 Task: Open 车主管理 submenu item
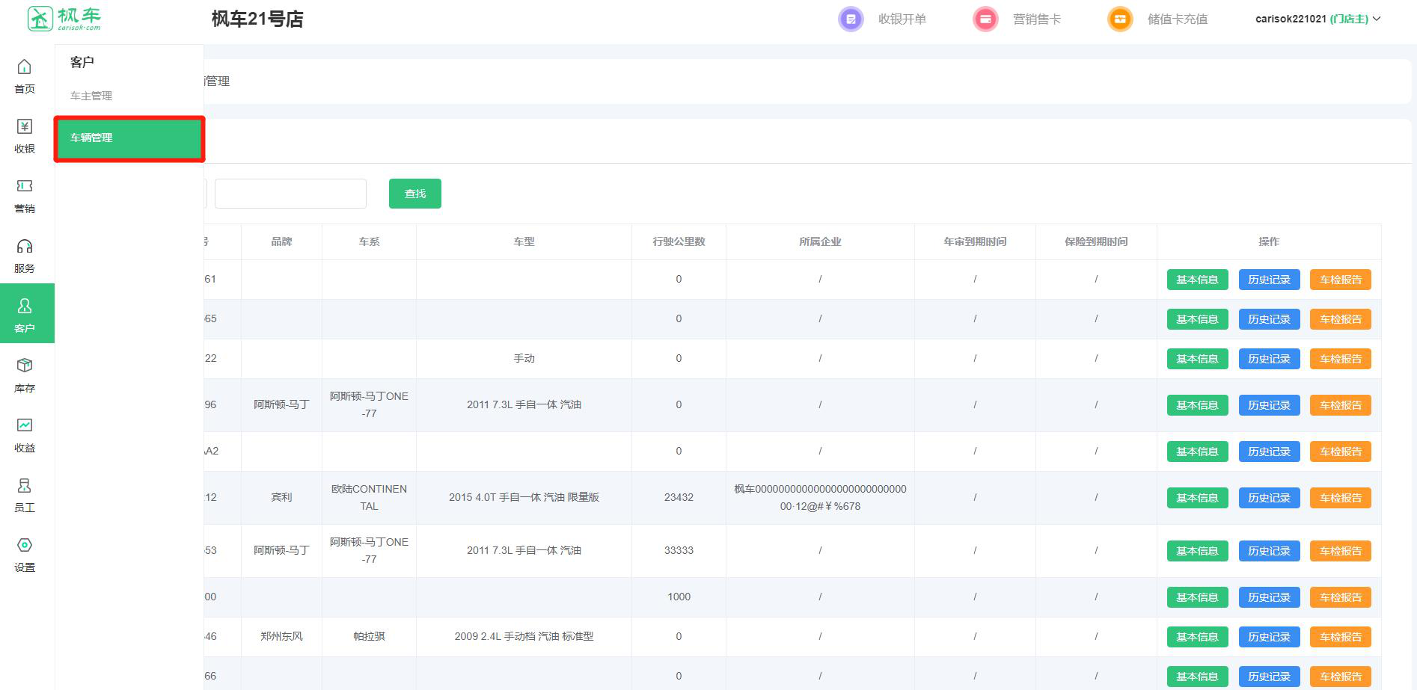click(x=91, y=96)
